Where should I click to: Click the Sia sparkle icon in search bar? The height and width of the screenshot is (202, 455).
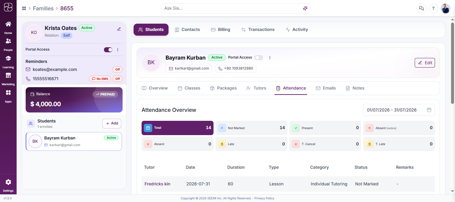pyautogui.click(x=305, y=8)
